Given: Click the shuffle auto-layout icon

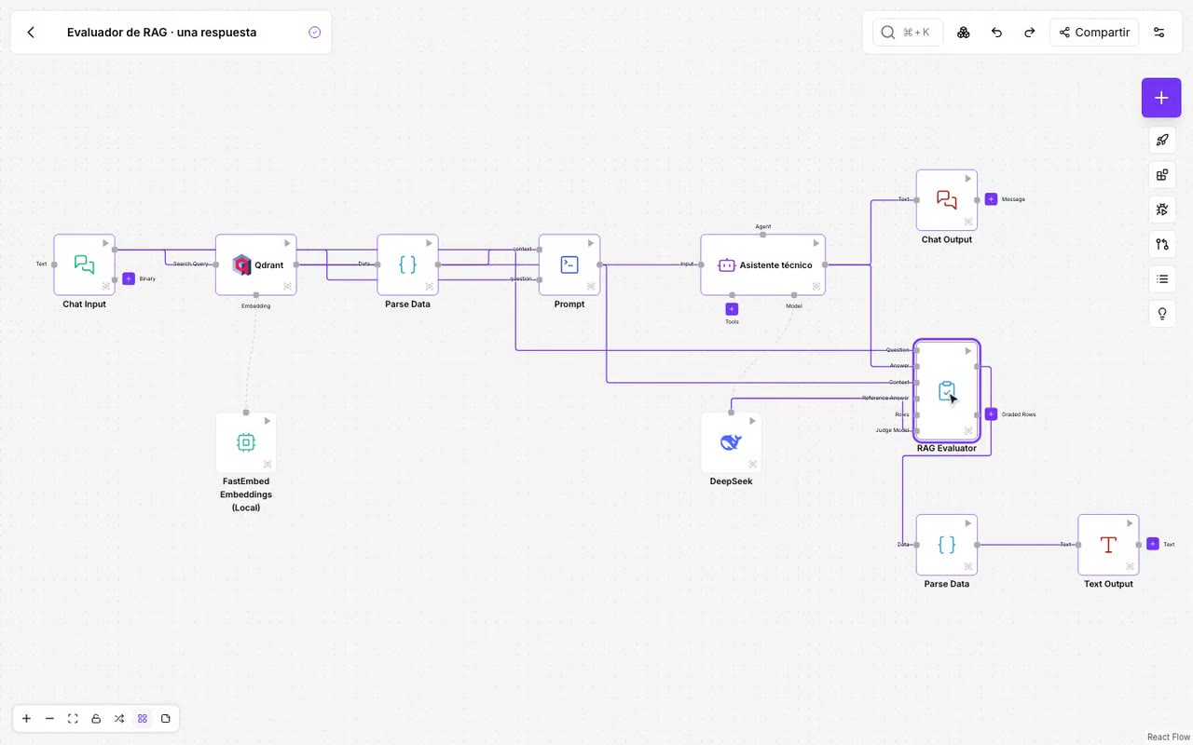Looking at the screenshot, I should click(119, 719).
